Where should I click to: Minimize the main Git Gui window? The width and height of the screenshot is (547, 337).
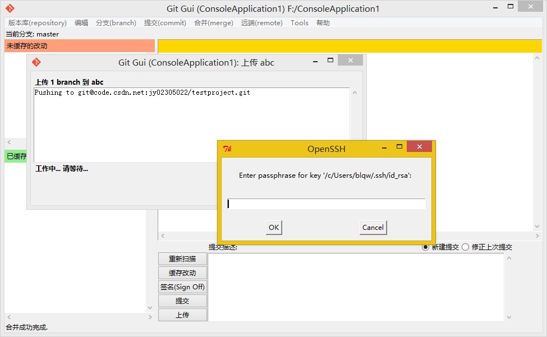pyautogui.click(x=495, y=7)
